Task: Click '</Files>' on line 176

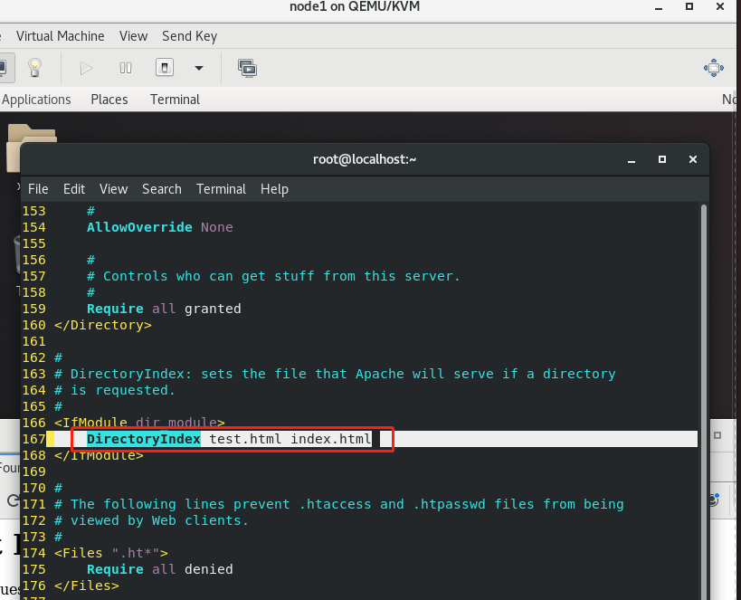Action: coord(87,586)
